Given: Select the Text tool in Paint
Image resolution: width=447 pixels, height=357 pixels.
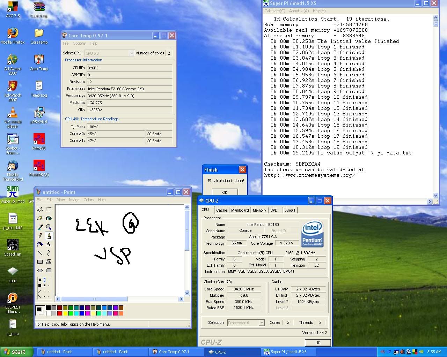Looking at the screenshot, I should coord(49,244).
